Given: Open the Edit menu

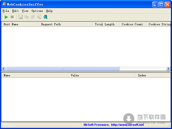Looking at the screenshot, I should (x=15, y=11).
